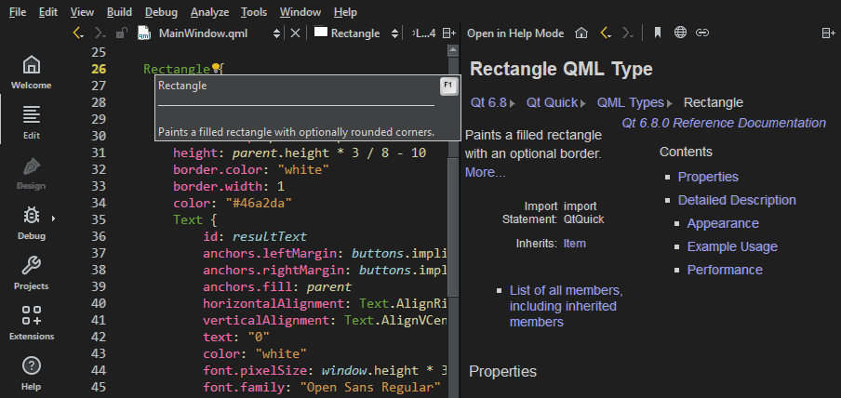Open the Projects mode
This screenshot has width=841, height=398.
click(32, 272)
